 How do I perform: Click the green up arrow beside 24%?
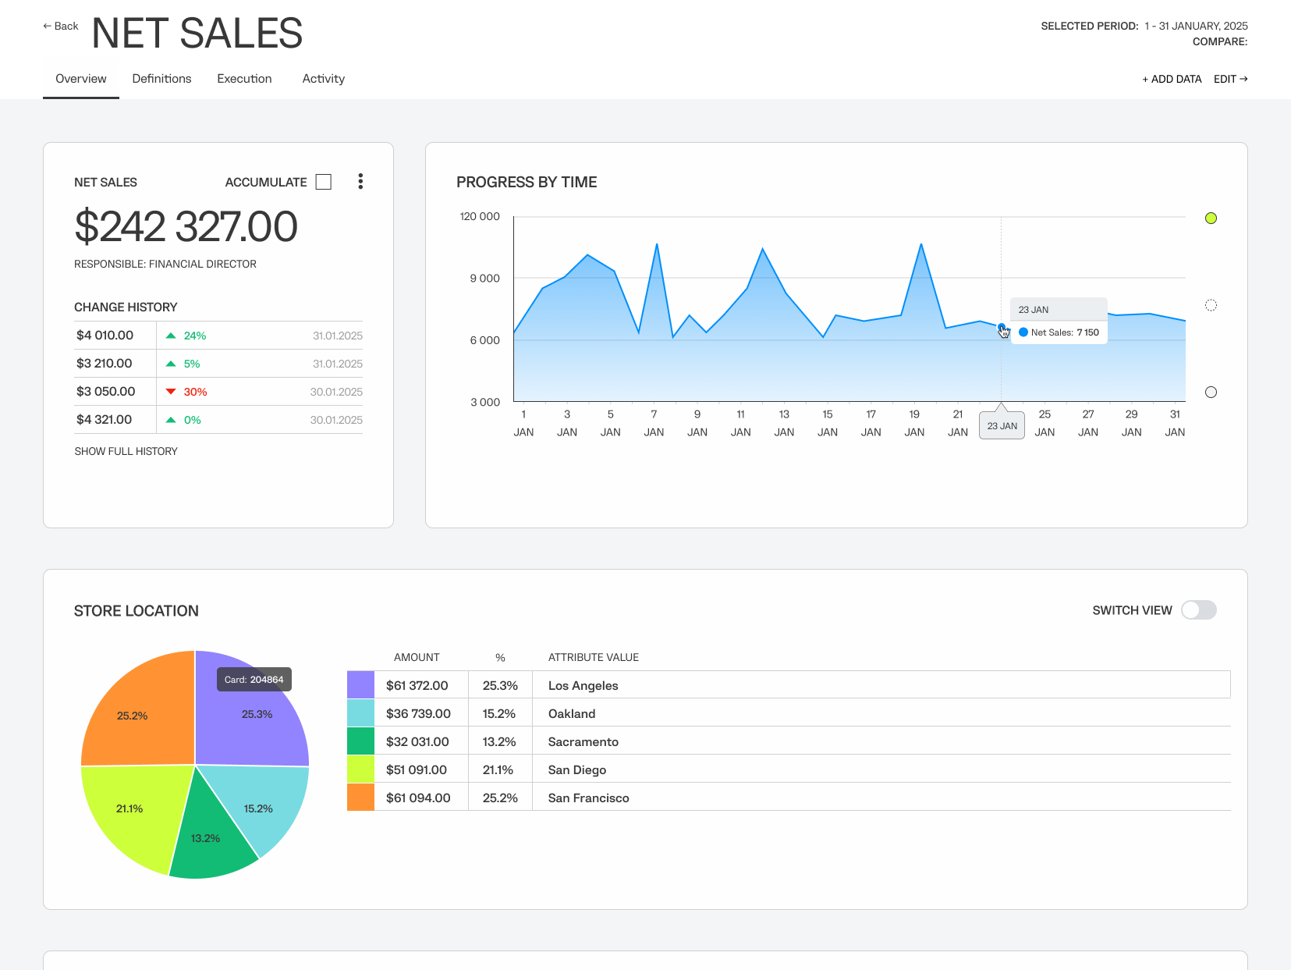171,336
